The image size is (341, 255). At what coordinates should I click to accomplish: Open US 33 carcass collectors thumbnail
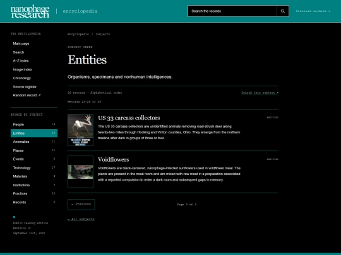tap(80, 130)
